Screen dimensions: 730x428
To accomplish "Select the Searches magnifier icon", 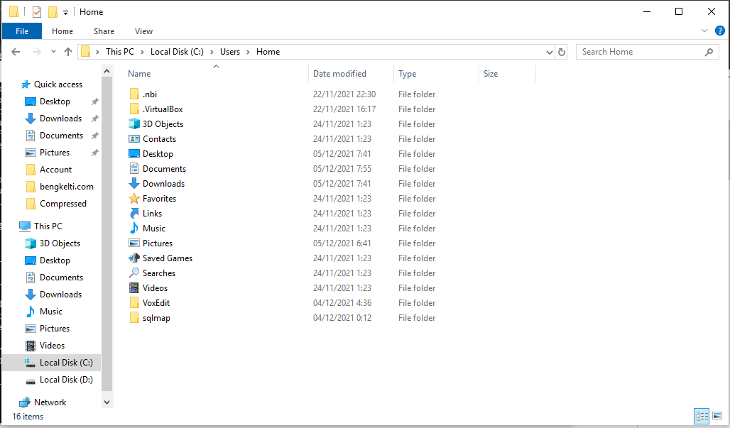I will [134, 273].
